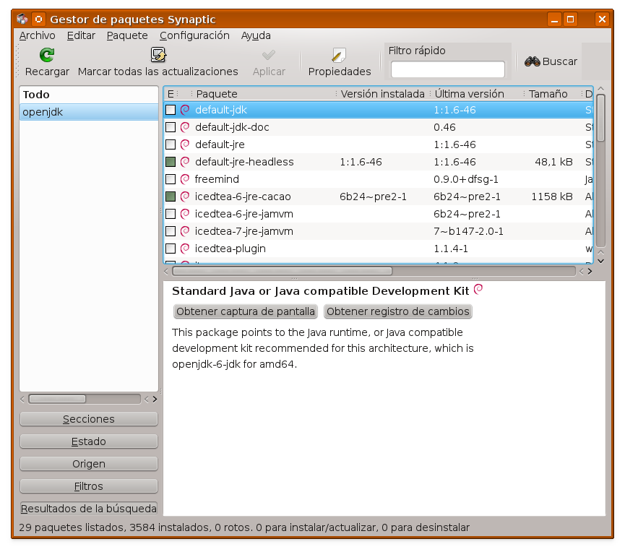
Task: Click the orange pin icon in title bar
Action: pos(38,19)
